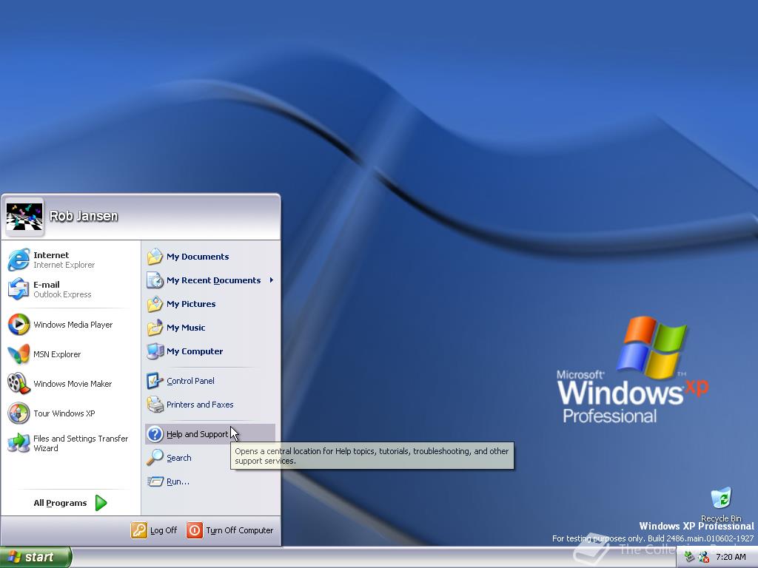Expand All Programs with green arrow
Viewport: 758px width, 568px height.
tap(101, 503)
